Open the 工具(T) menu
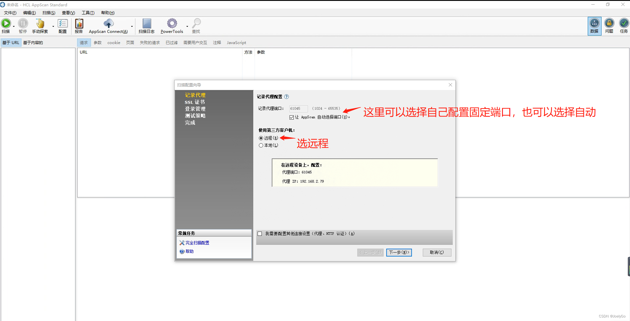 click(x=87, y=13)
